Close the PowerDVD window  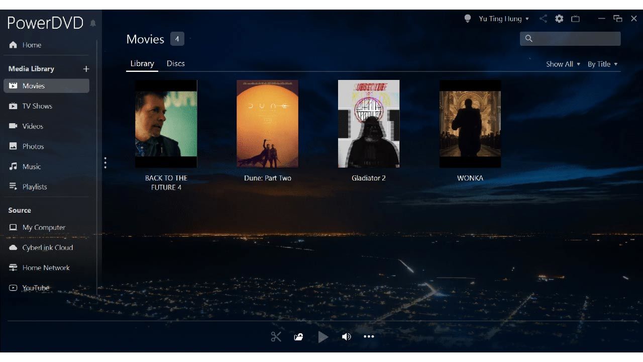point(634,19)
